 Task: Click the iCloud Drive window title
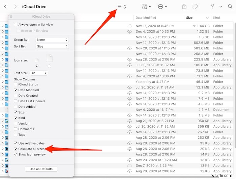pos(34,7)
